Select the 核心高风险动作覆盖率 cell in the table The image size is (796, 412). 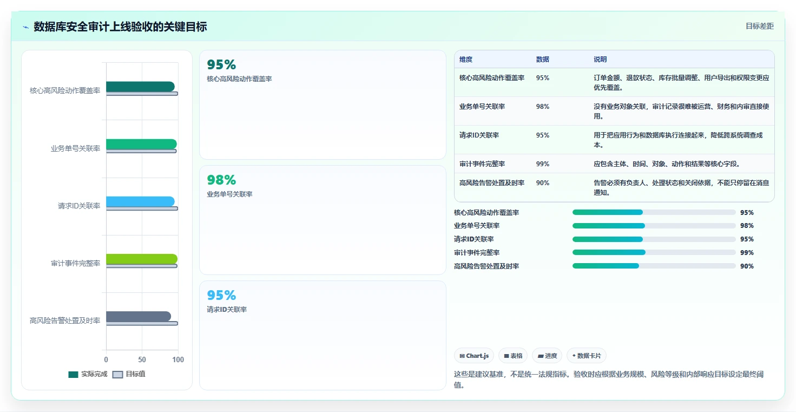coord(492,78)
